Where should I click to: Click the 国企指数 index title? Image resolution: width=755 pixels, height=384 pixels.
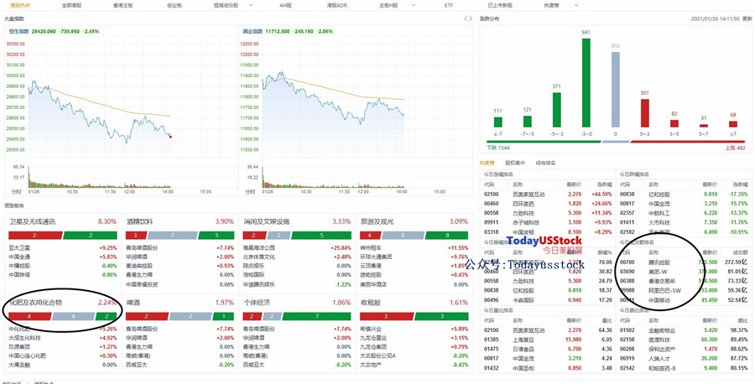[x=253, y=31]
